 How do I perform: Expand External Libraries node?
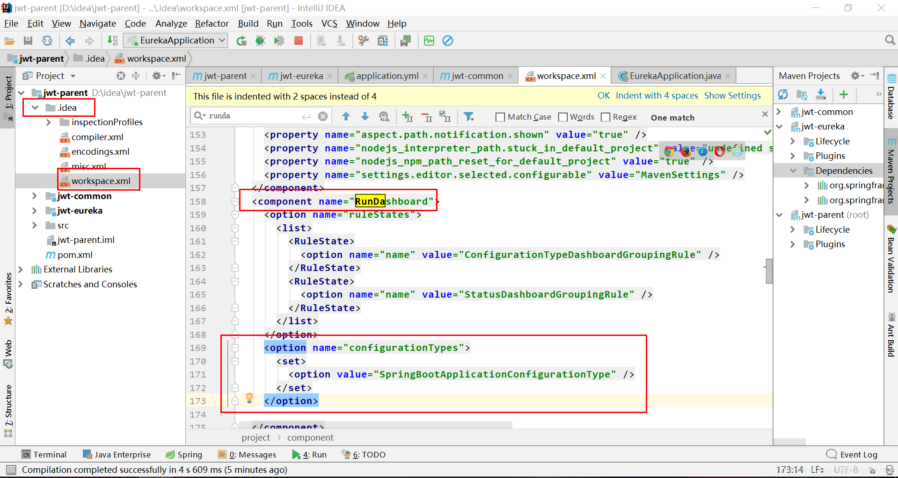click(21, 270)
